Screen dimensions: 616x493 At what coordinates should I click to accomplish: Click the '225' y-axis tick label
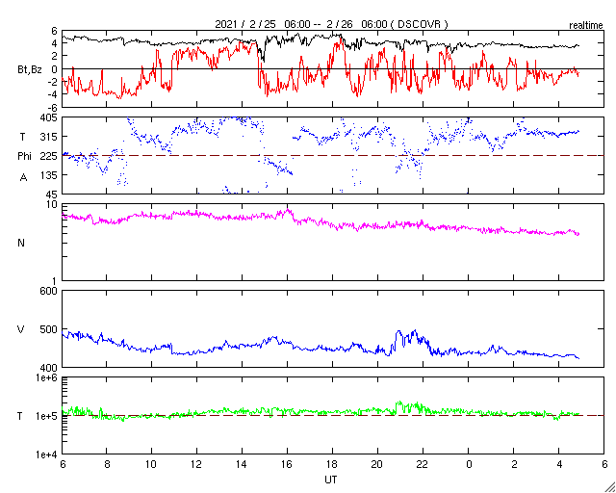point(50,156)
